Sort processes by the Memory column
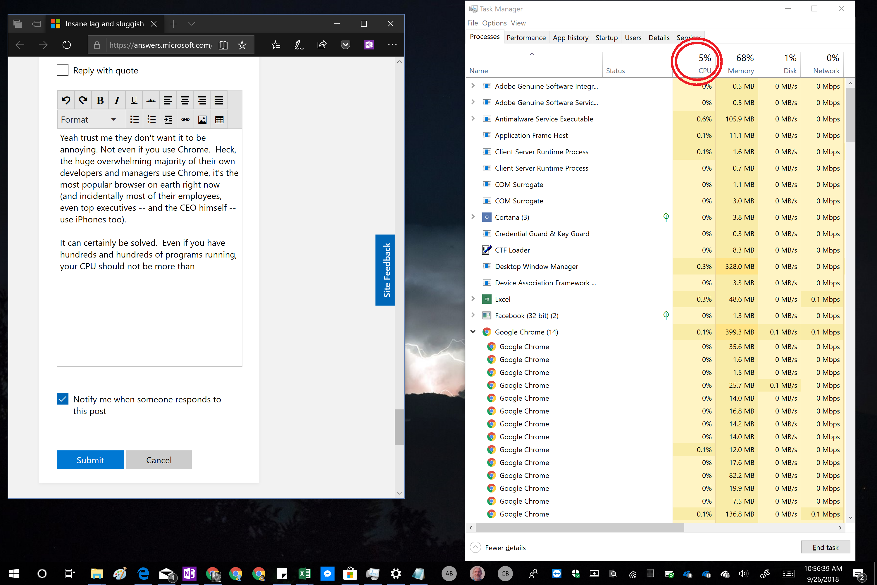 point(737,64)
